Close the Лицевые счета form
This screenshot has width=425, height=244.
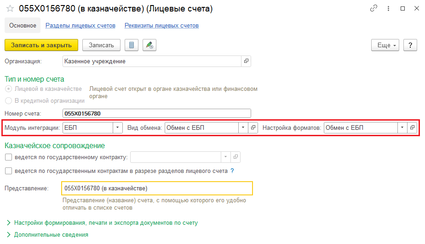(x=417, y=9)
